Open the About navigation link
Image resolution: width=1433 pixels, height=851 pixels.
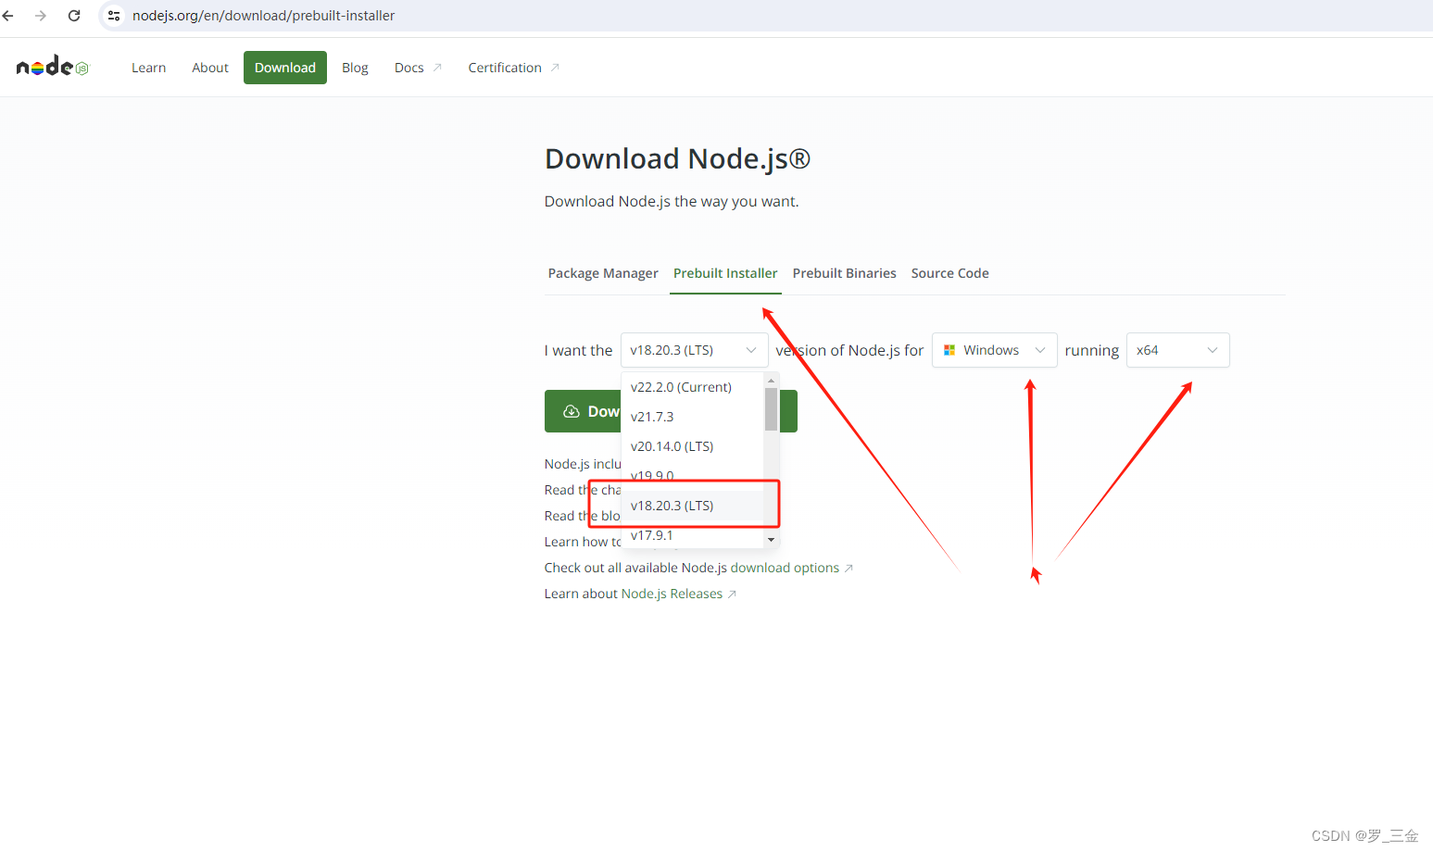pyautogui.click(x=210, y=68)
